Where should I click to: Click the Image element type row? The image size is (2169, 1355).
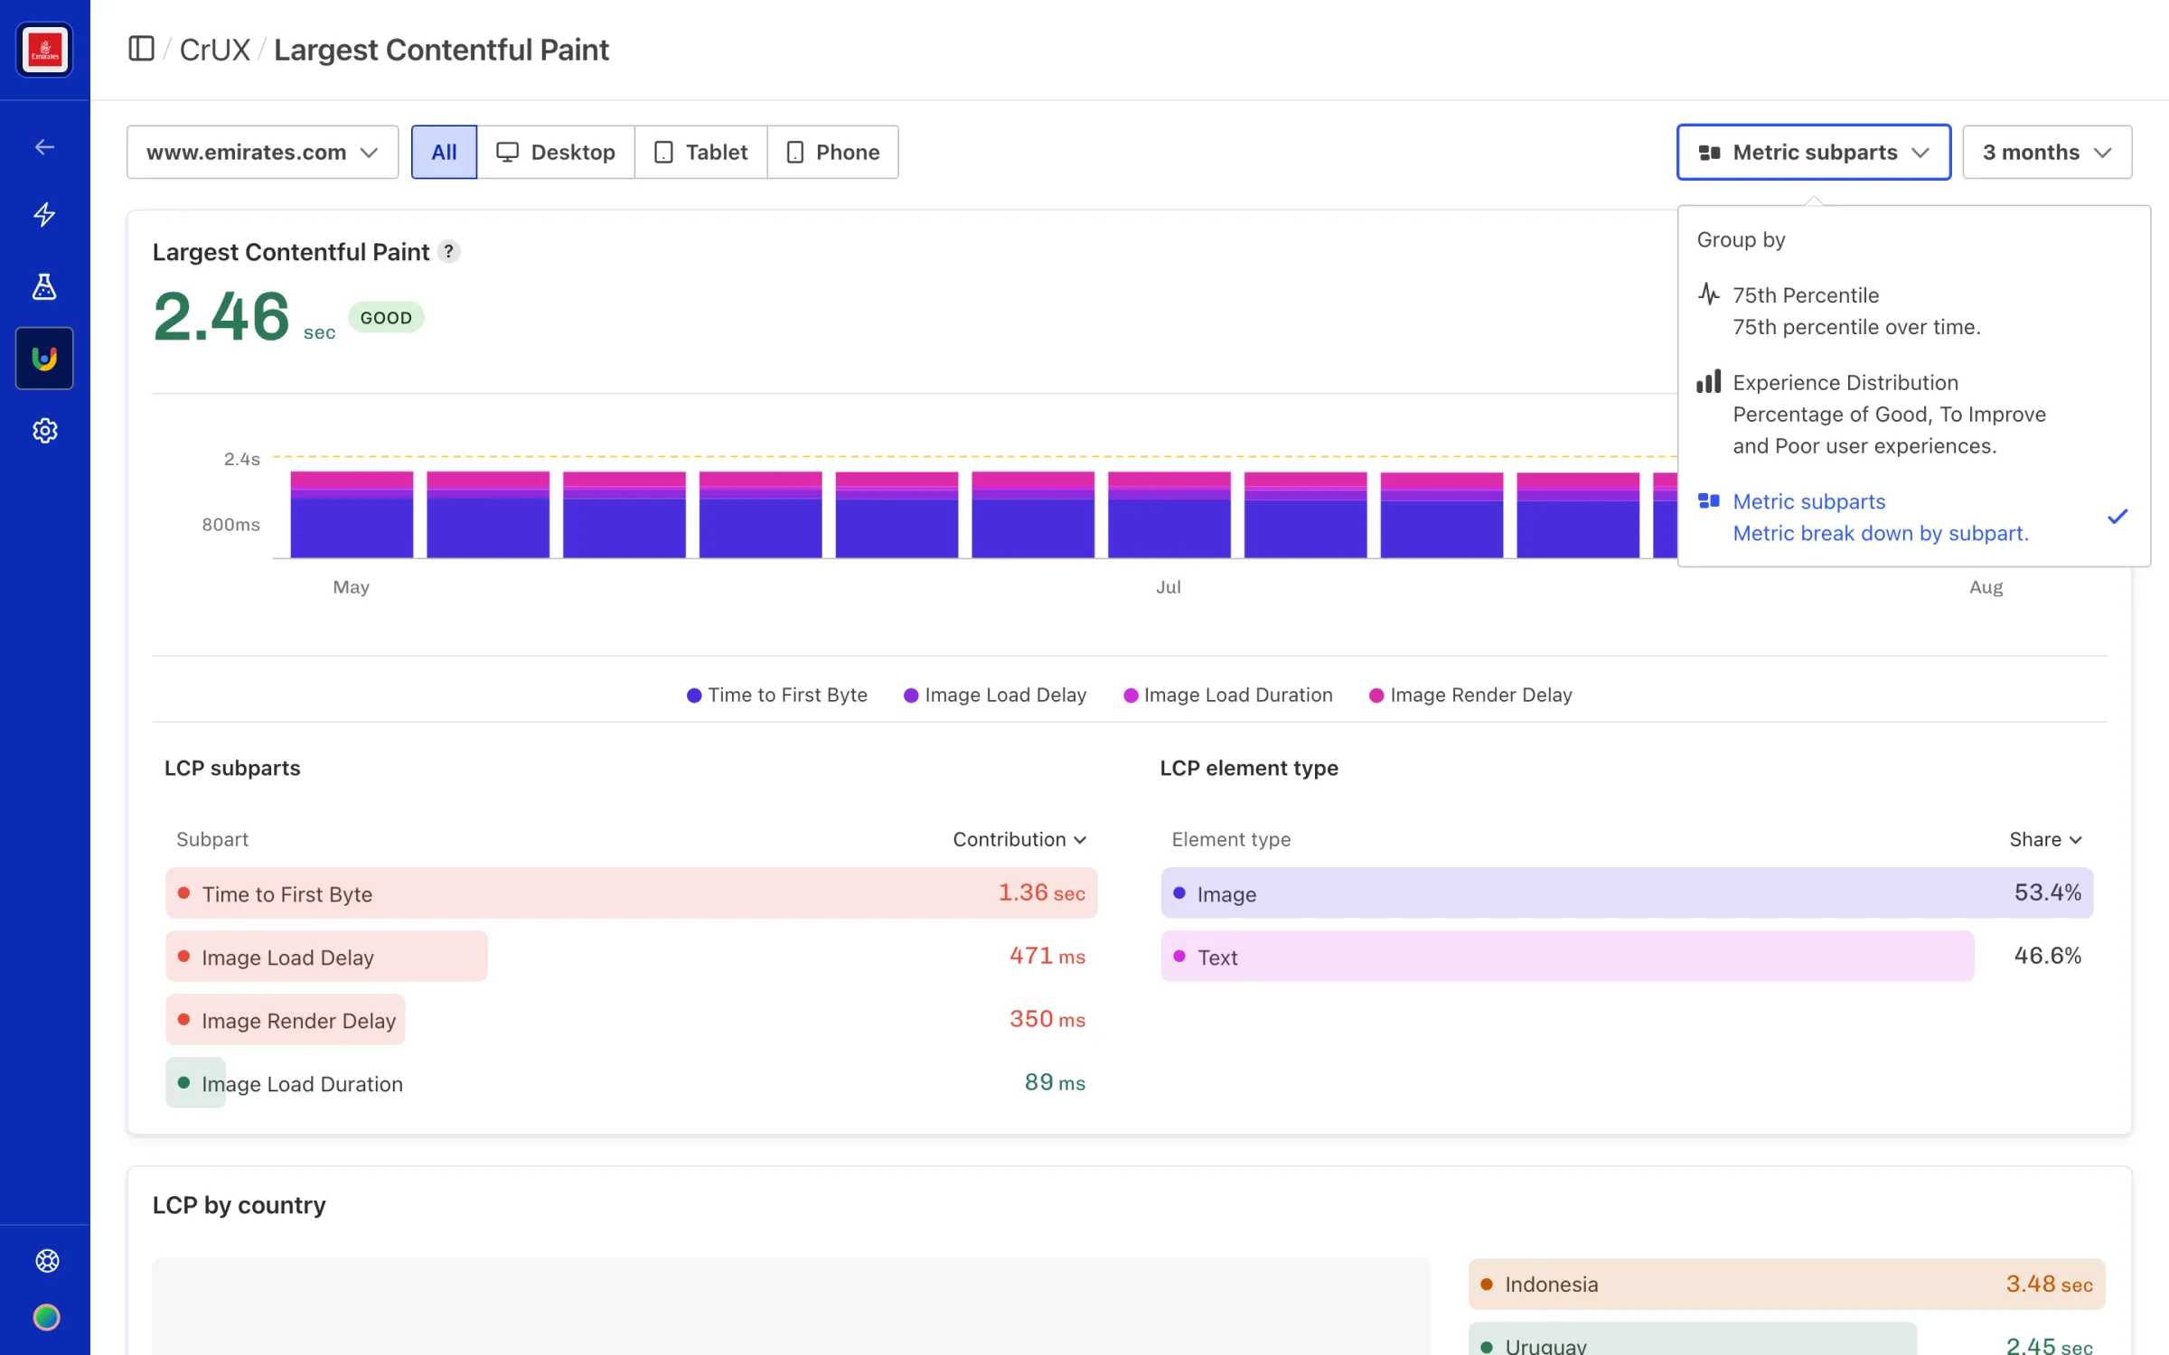(1627, 893)
